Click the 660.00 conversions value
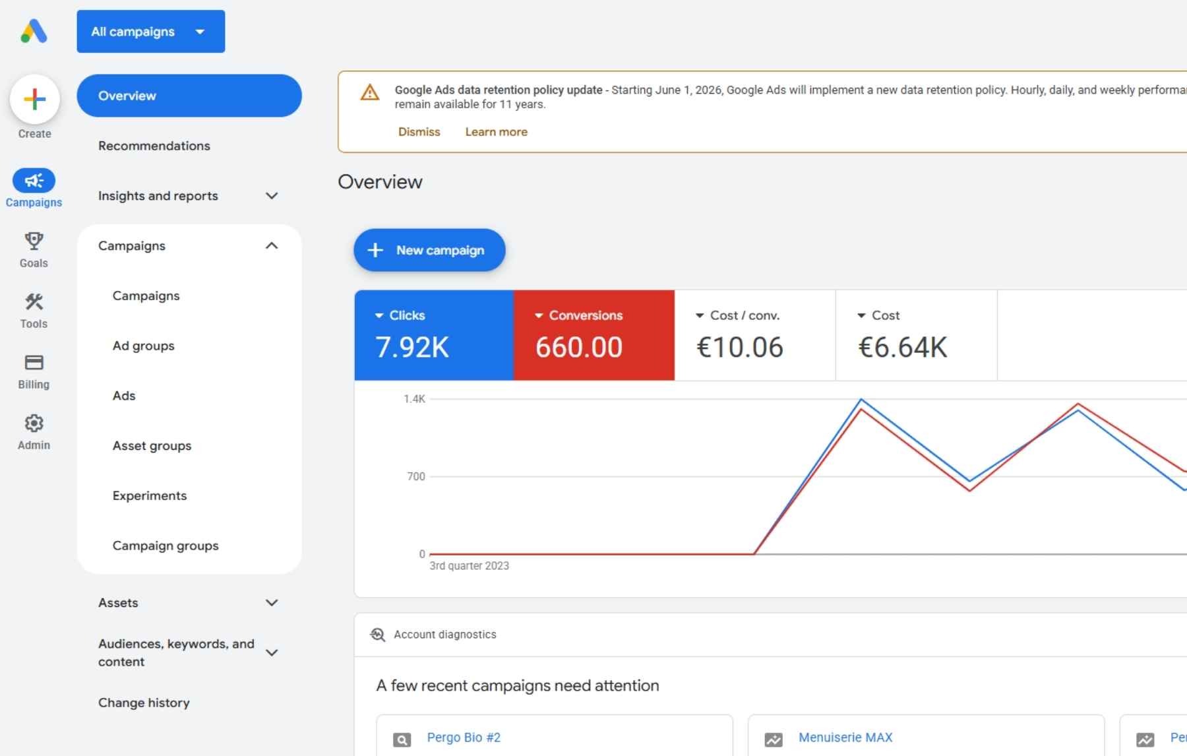This screenshot has height=756, width=1187. tap(579, 348)
